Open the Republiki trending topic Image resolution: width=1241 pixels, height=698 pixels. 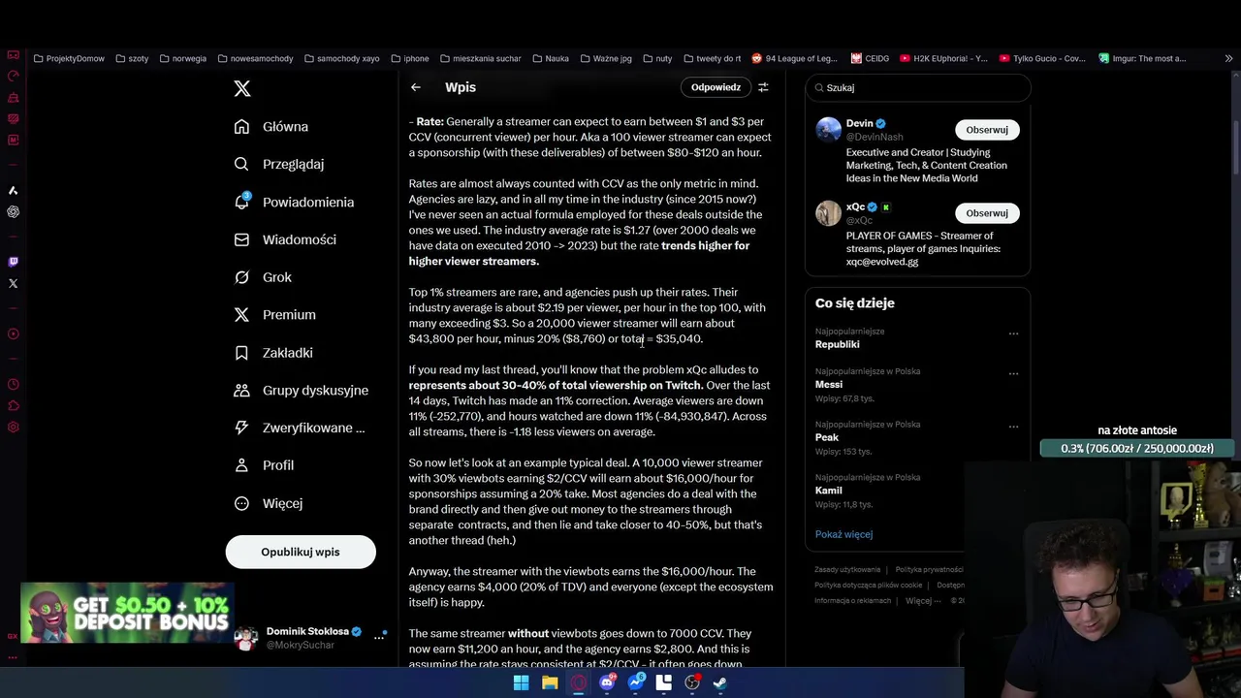pos(837,344)
